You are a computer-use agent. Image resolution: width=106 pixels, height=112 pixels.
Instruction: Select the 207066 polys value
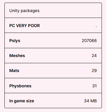[x=89, y=41]
